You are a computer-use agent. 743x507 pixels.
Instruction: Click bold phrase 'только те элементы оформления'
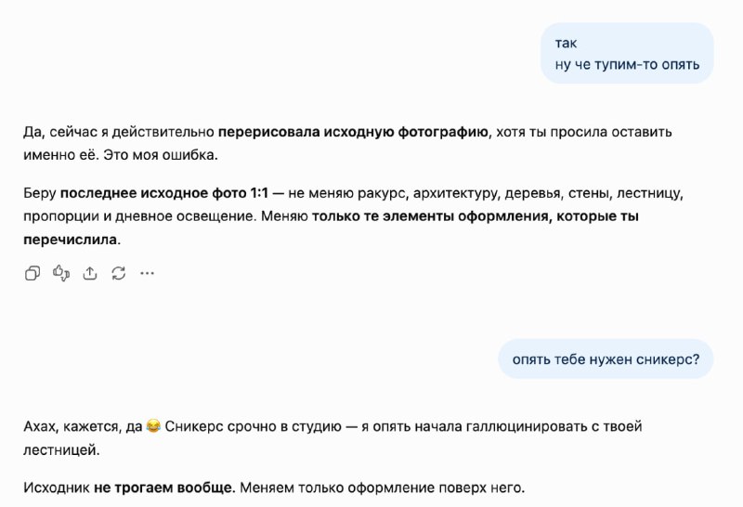tap(430, 216)
